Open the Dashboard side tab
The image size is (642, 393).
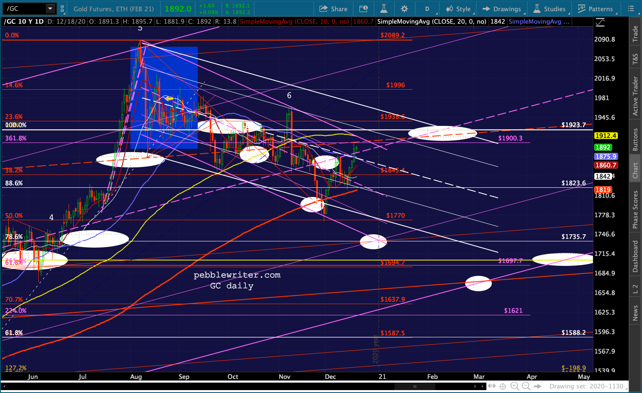635,256
